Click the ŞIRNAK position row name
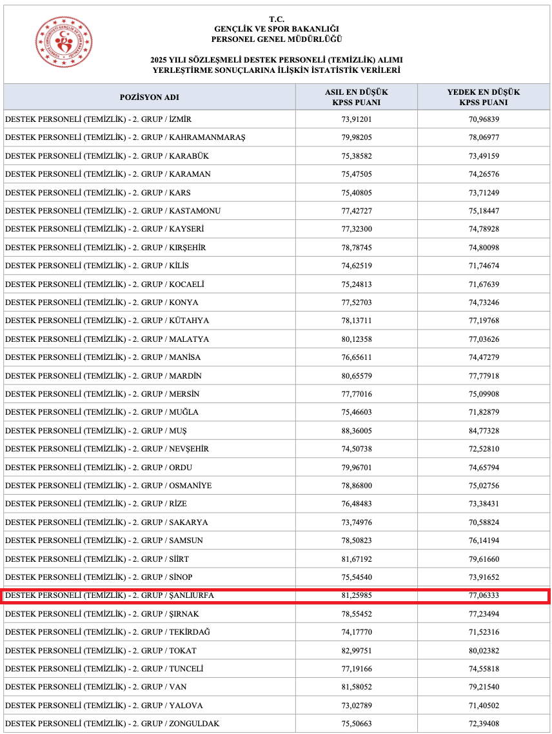The height and width of the screenshot is (734, 552). 102,614
